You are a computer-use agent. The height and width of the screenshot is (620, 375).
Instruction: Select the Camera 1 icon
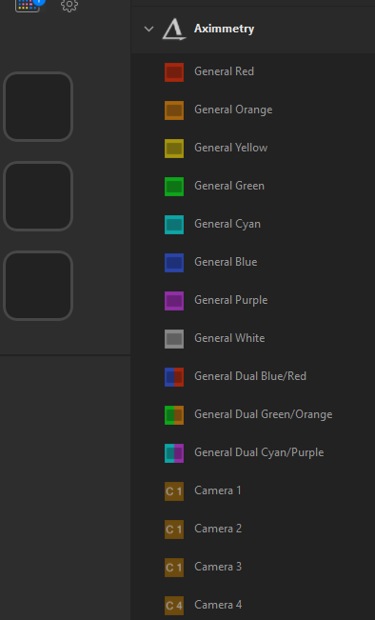click(174, 491)
